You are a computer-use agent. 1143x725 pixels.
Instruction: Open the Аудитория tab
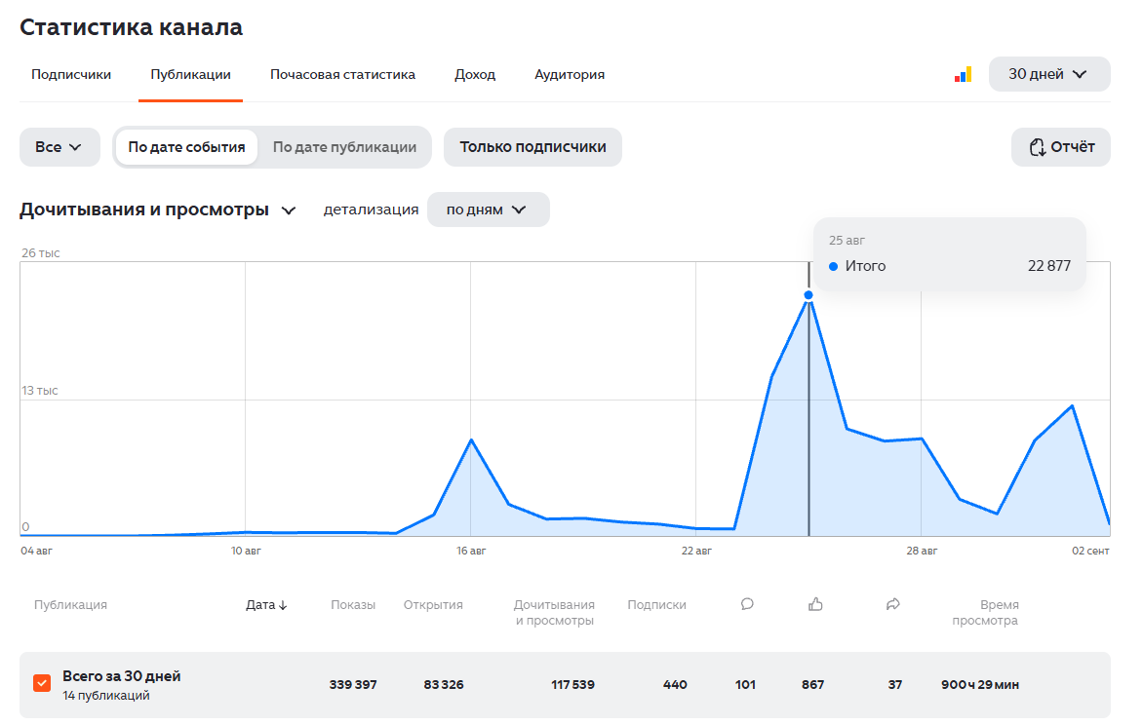pyautogui.click(x=570, y=74)
